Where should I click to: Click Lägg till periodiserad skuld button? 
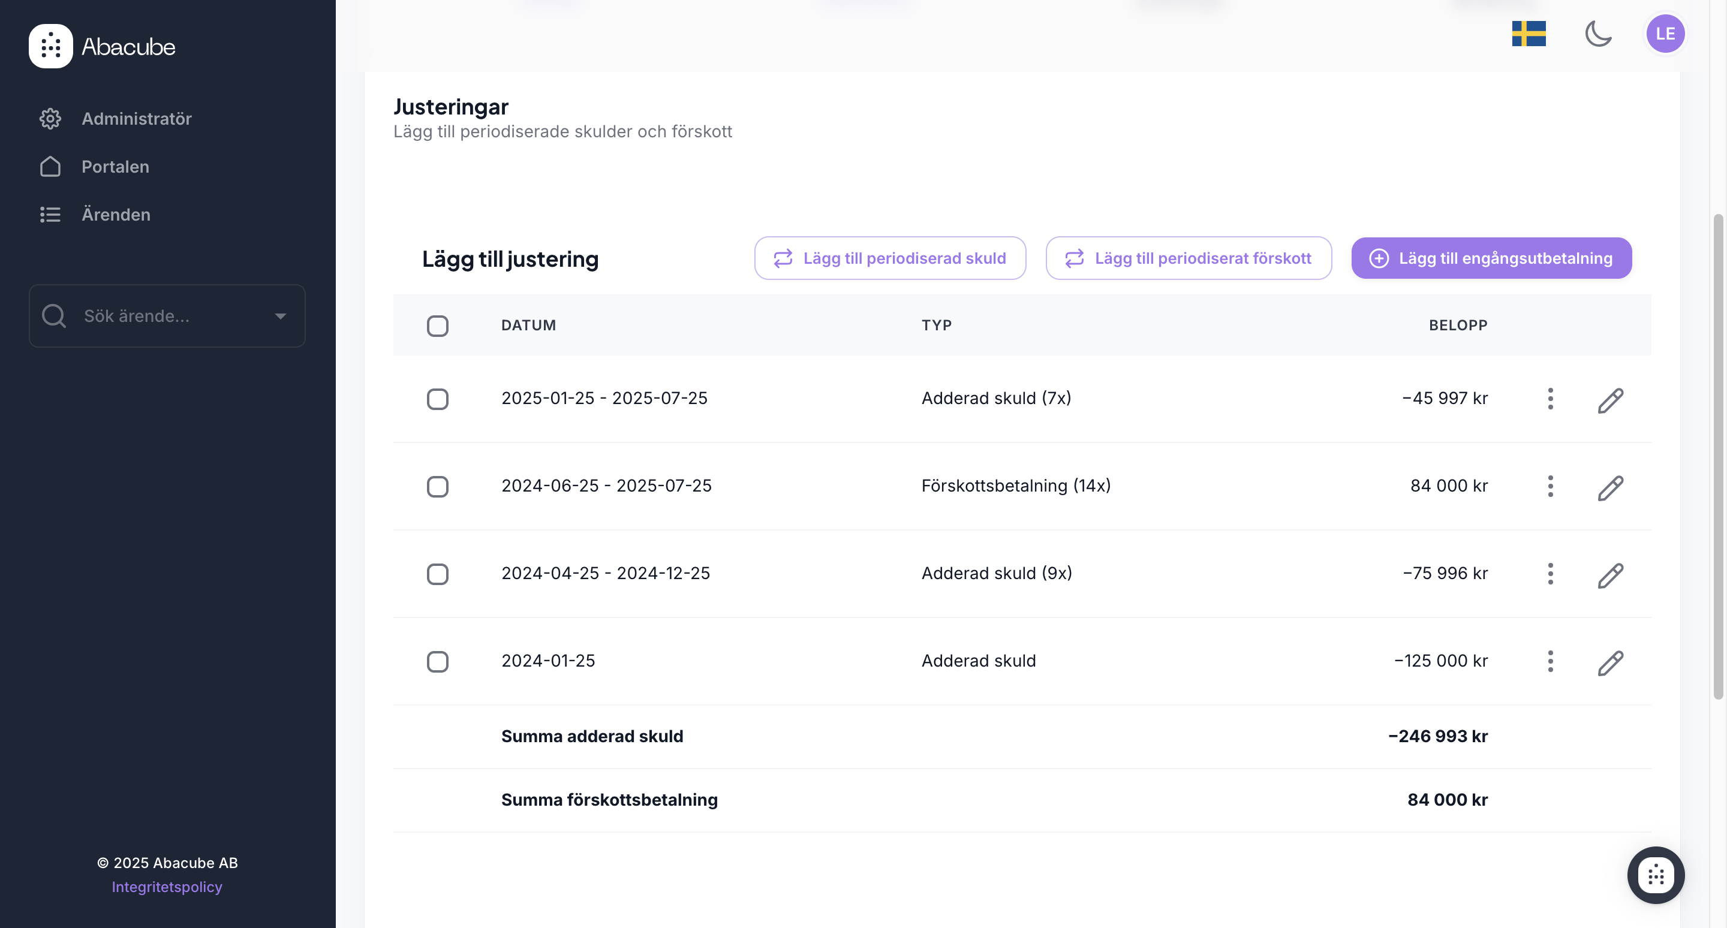(890, 258)
